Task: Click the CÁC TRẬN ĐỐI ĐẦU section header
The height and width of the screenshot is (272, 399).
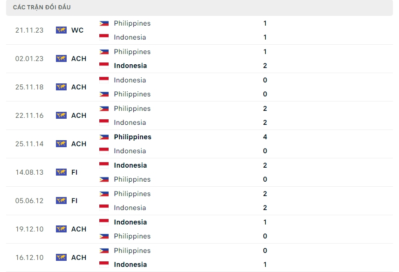Action: 42,7
